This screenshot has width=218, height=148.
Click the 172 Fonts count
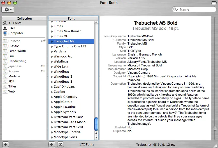point(87,145)
